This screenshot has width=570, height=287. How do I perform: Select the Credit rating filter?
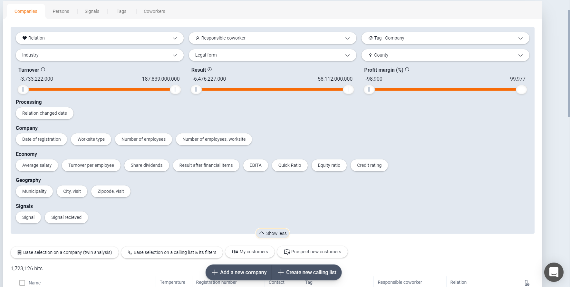369,165
